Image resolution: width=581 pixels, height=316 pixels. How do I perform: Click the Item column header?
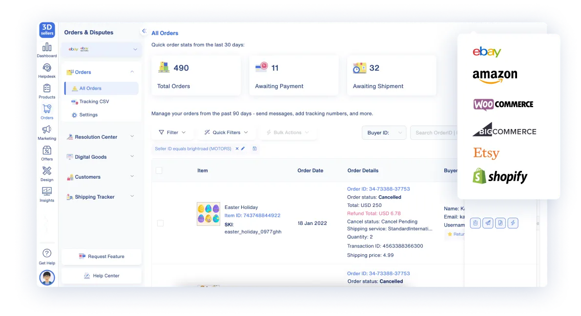[x=202, y=170]
